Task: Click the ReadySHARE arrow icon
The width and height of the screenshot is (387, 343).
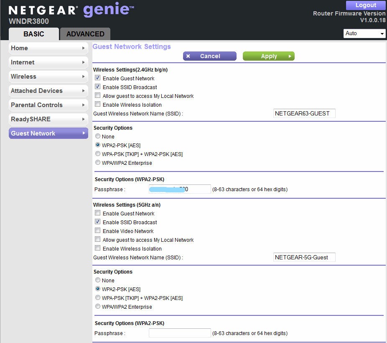Action: (x=84, y=119)
